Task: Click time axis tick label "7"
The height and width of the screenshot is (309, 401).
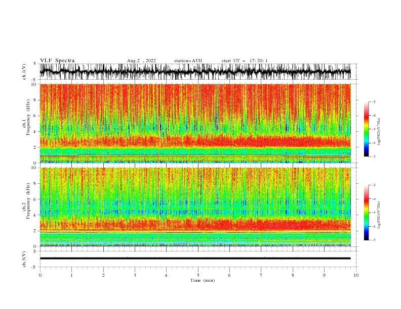Action: tap(261, 275)
